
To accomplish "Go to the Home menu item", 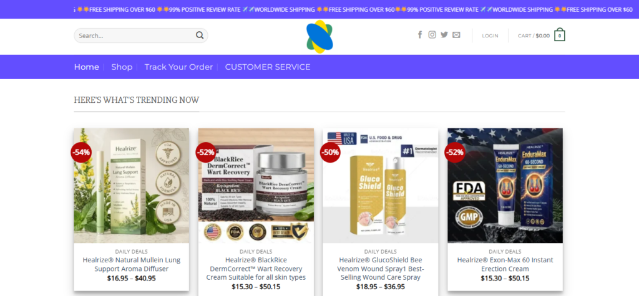I will (x=86, y=67).
